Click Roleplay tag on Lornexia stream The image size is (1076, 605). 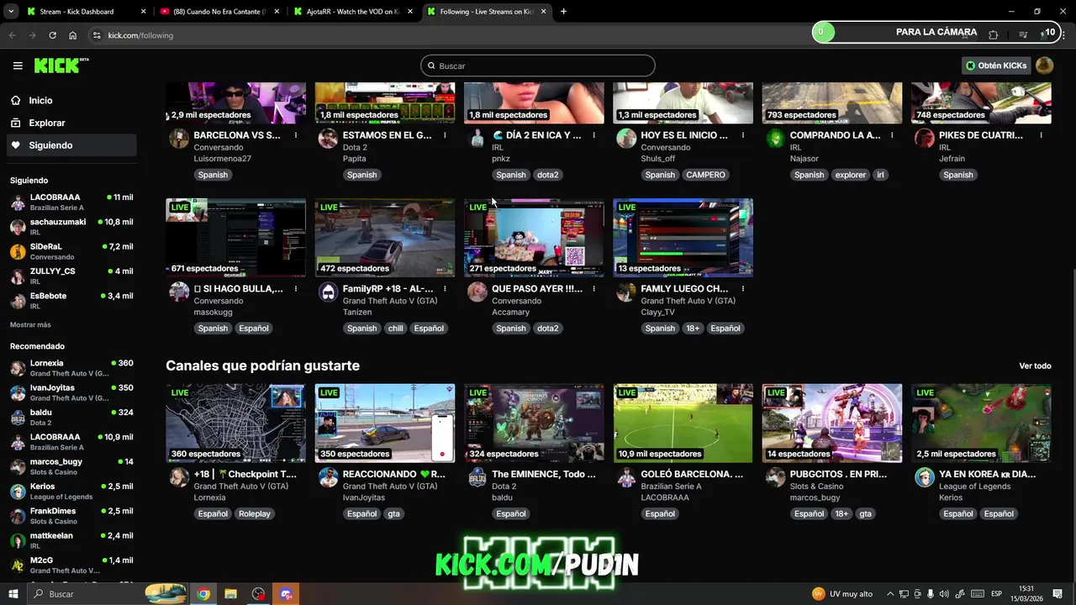(x=254, y=513)
